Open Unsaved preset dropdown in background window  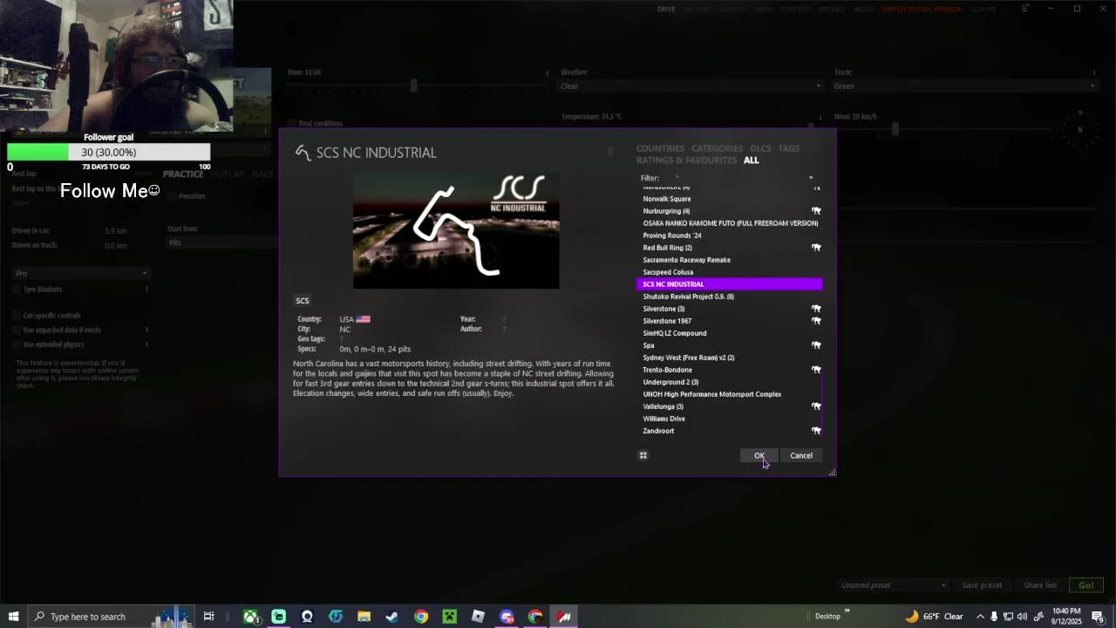pyautogui.click(x=894, y=585)
